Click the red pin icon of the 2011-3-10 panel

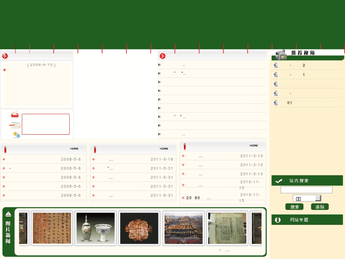[185, 146]
